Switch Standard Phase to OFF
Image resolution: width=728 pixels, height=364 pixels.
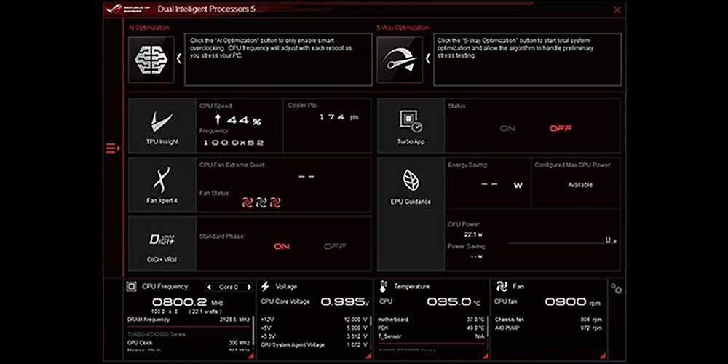point(334,247)
